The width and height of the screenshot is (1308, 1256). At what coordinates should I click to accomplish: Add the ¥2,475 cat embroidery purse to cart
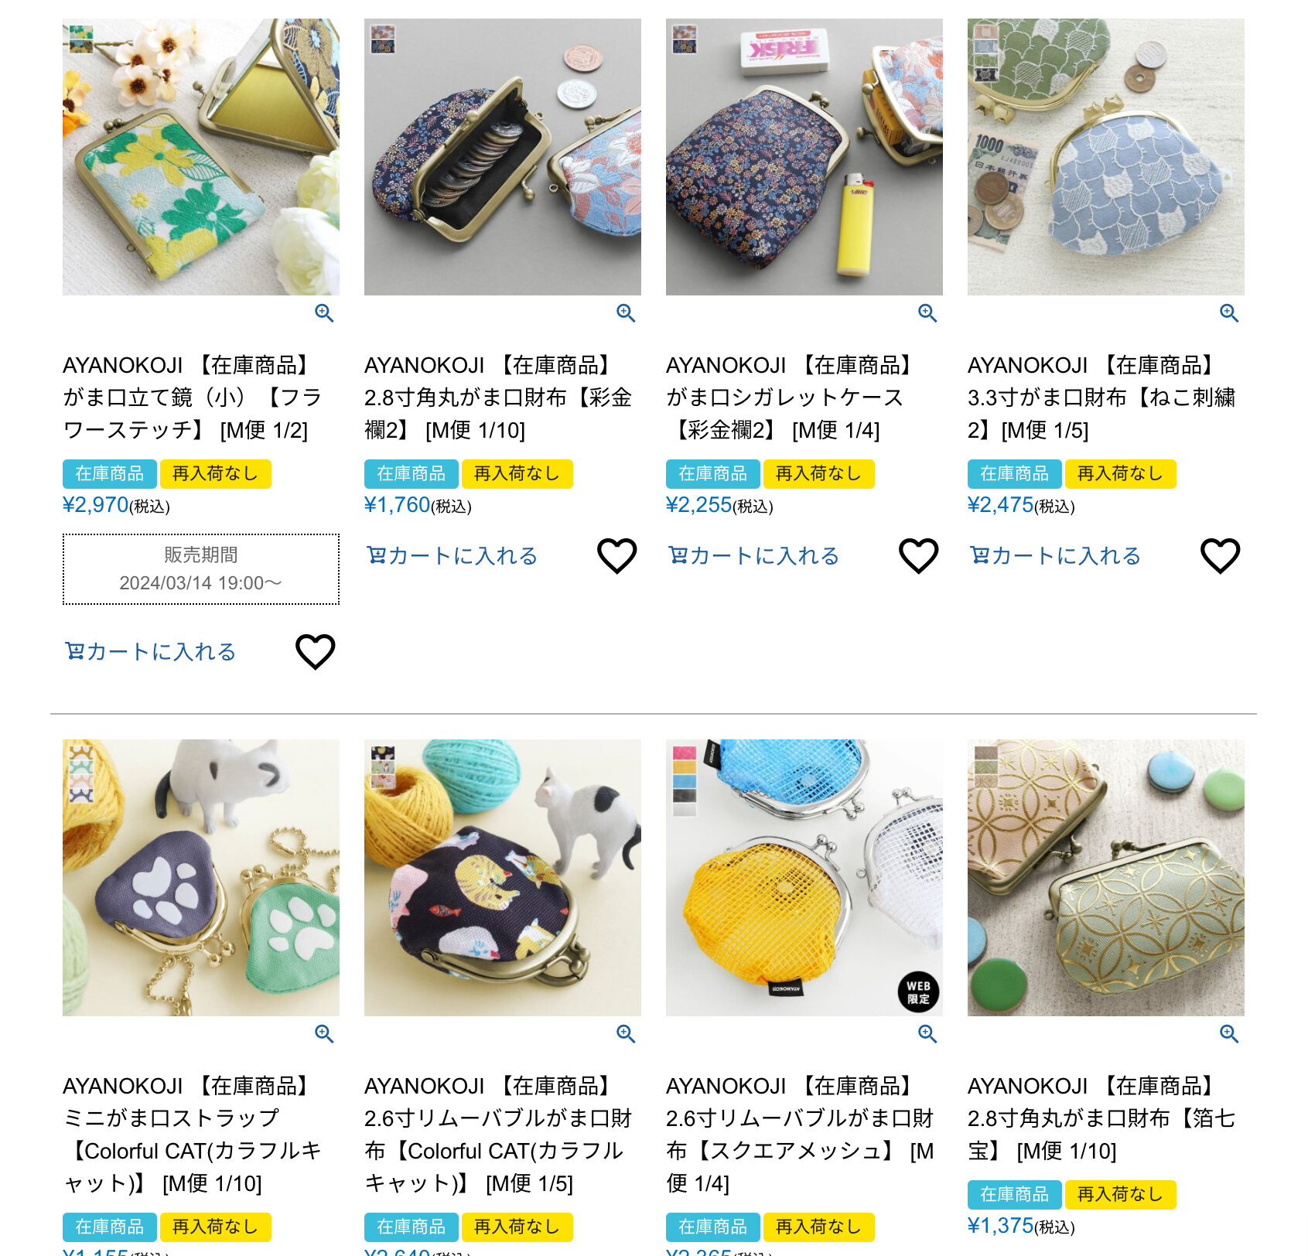[x=1055, y=556]
